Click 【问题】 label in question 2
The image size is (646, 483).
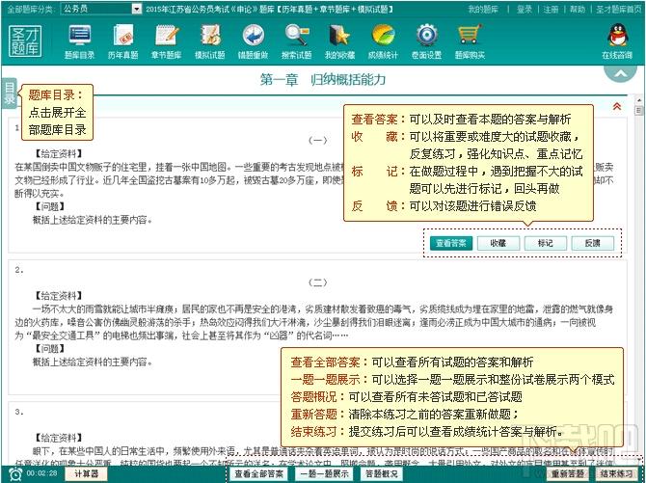point(49,349)
